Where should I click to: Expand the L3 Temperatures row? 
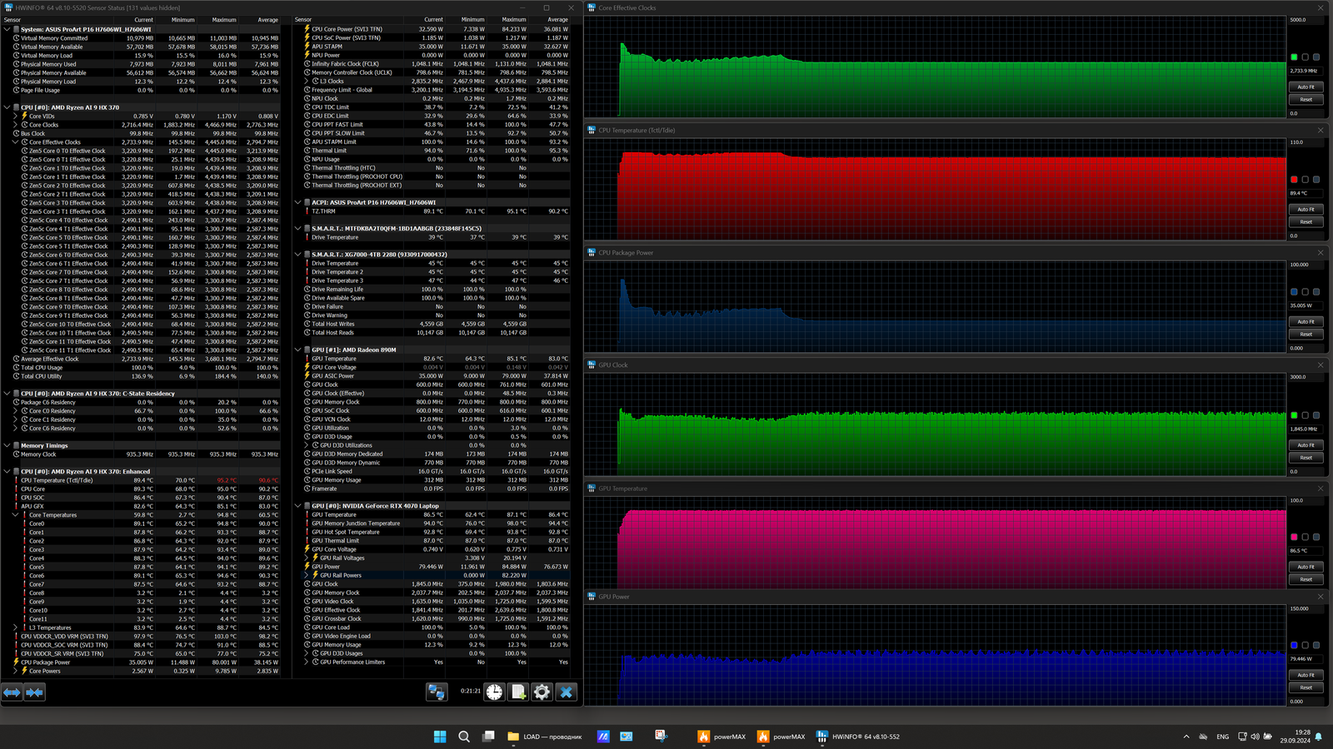pyautogui.click(x=16, y=627)
